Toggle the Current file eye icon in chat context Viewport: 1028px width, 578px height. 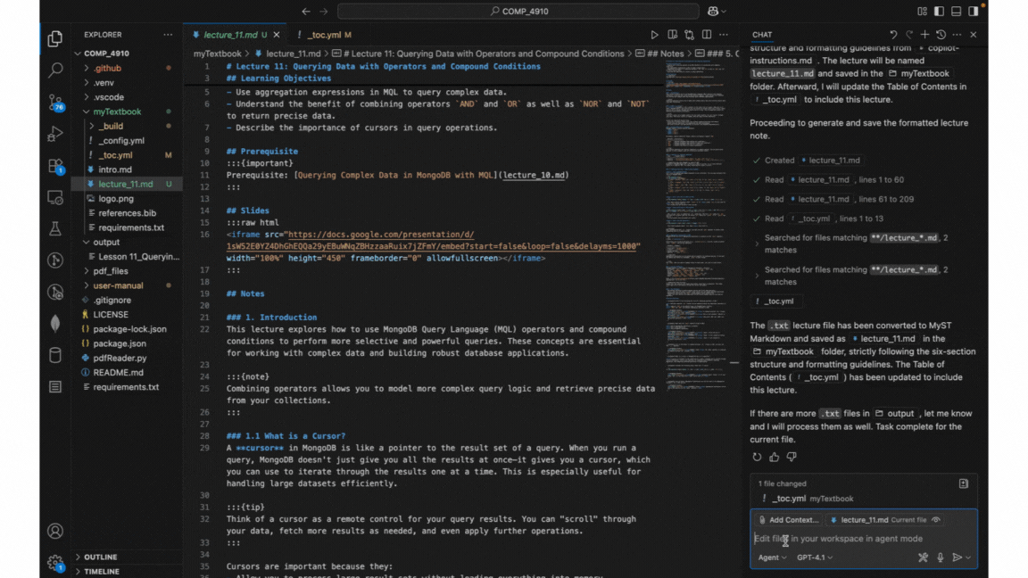click(936, 519)
